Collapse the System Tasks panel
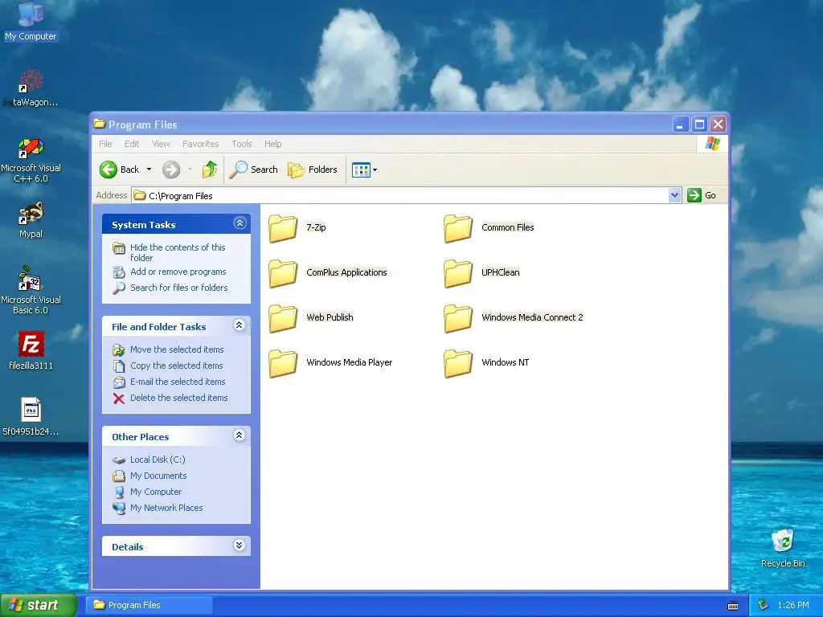This screenshot has height=617, width=823. pos(240,223)
